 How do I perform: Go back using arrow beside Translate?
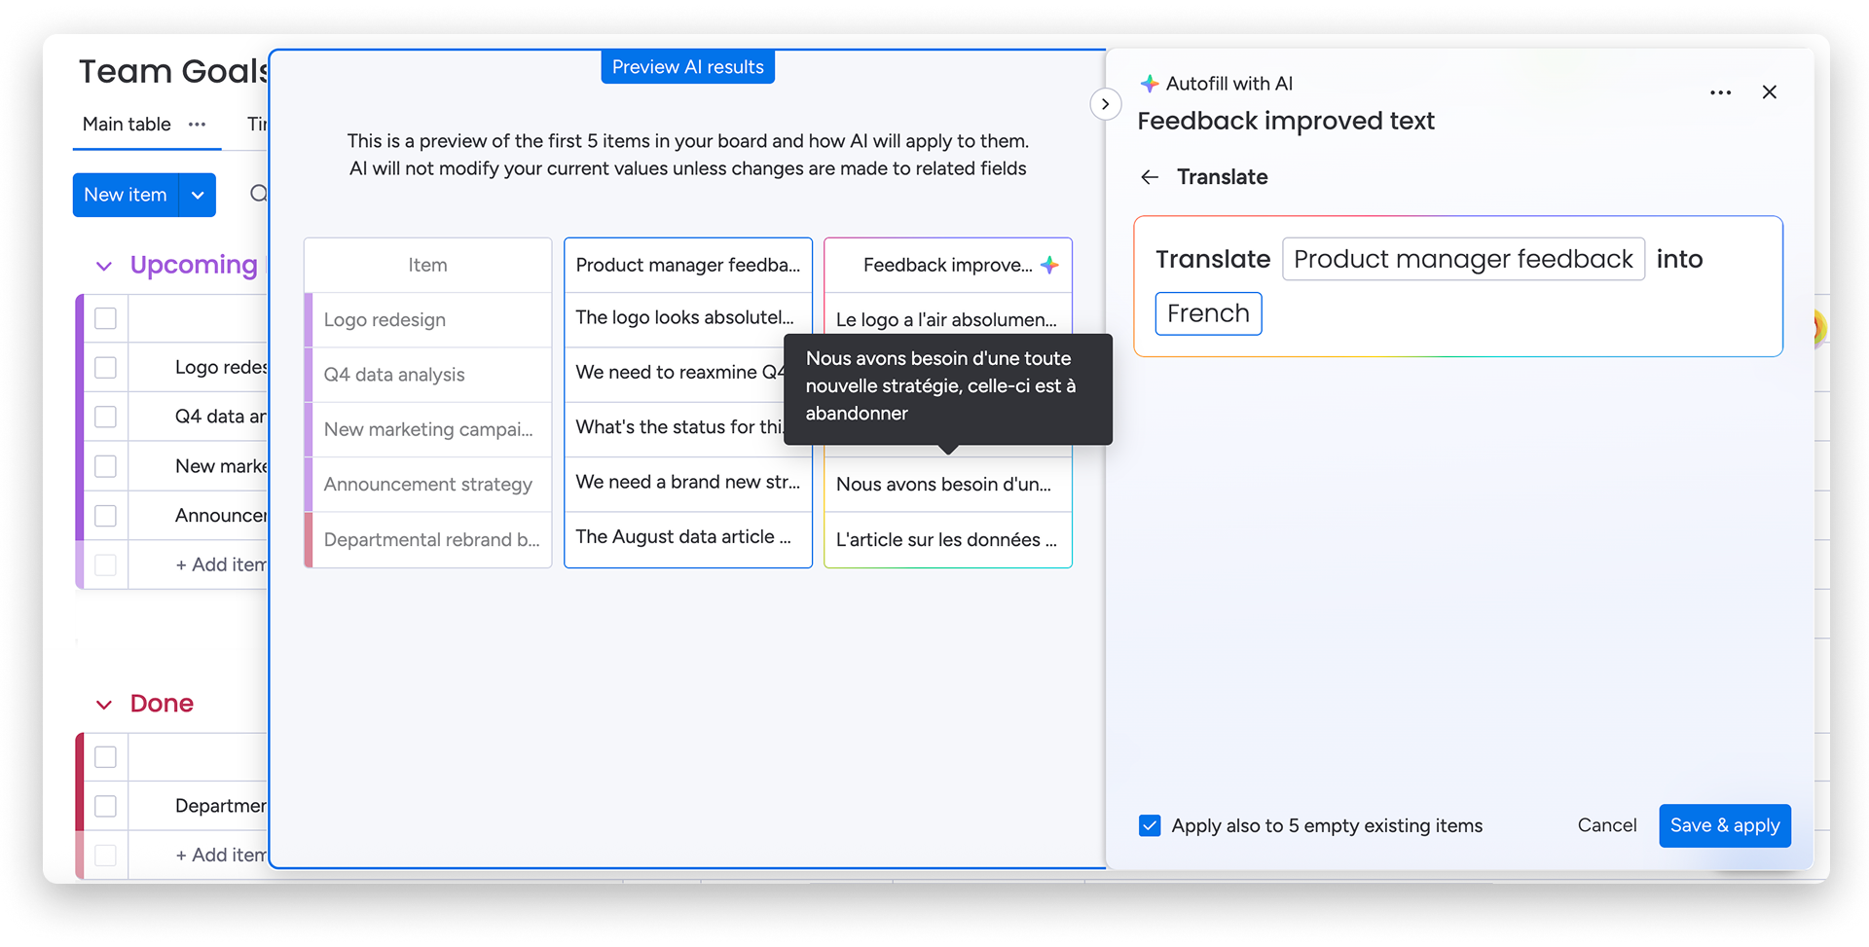coord(1150,177)
